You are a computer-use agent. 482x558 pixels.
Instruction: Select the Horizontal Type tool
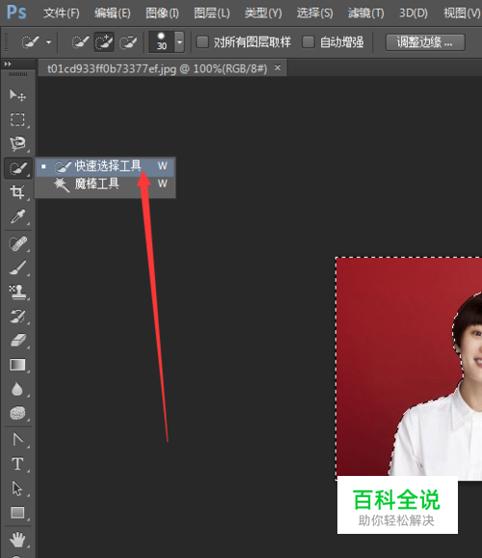[x=17, y=463]
